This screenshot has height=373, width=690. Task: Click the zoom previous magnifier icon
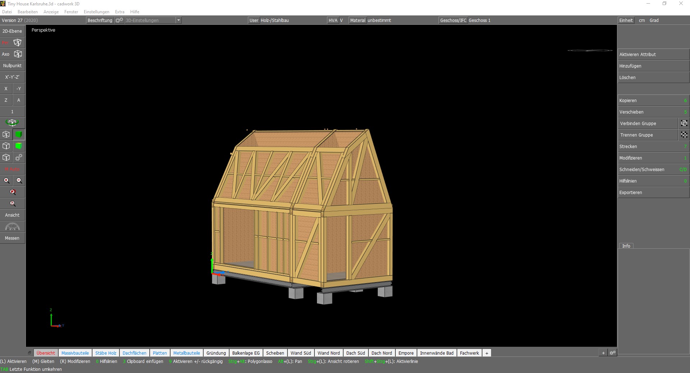(x=12, y=192)
